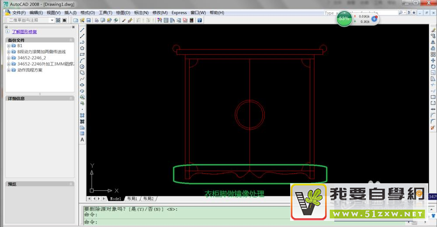Select the Trim tool
The height and width of the screenshot is (227, 437).
tap(433, 85)
